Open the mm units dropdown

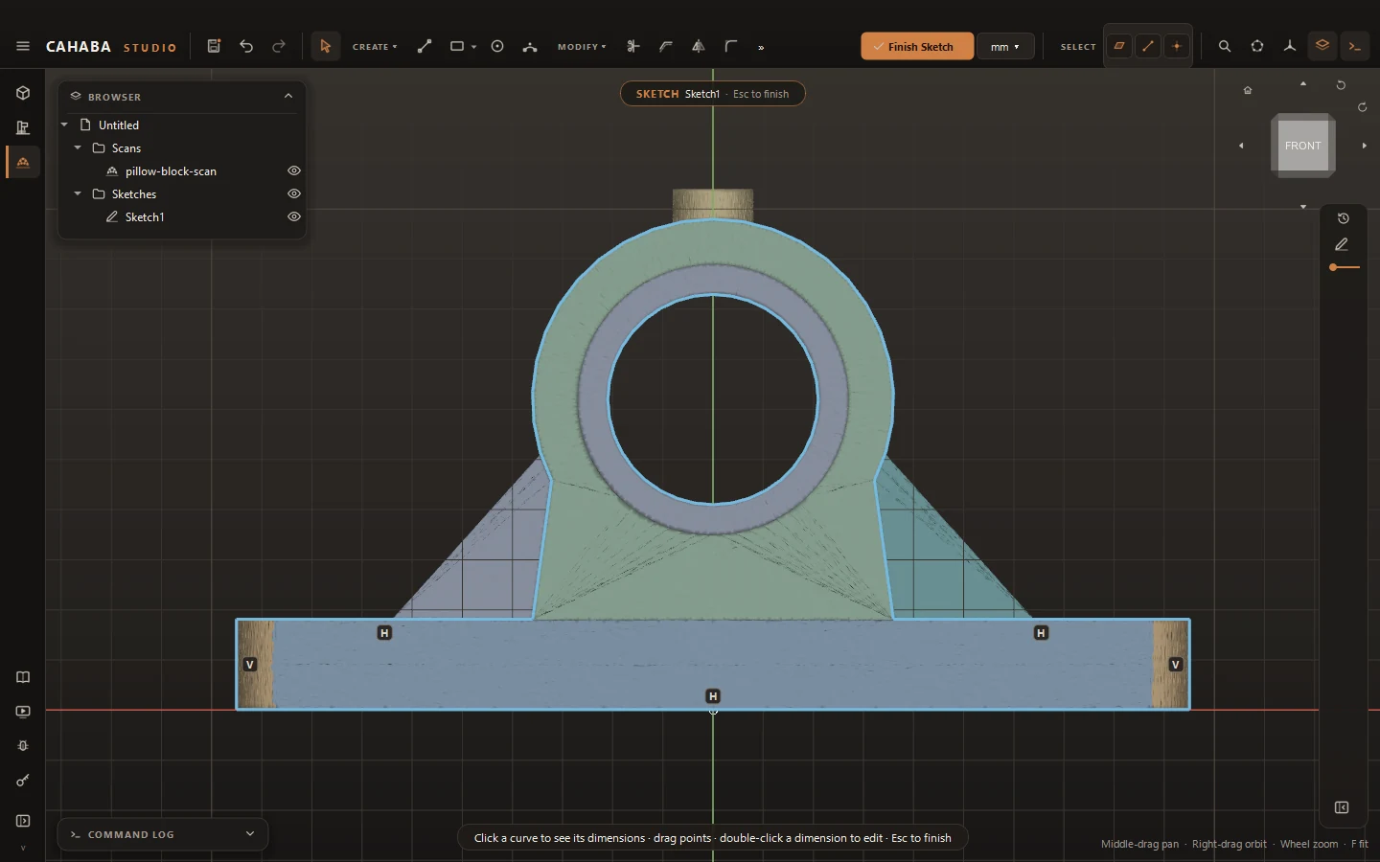(x=1005, y=46)
